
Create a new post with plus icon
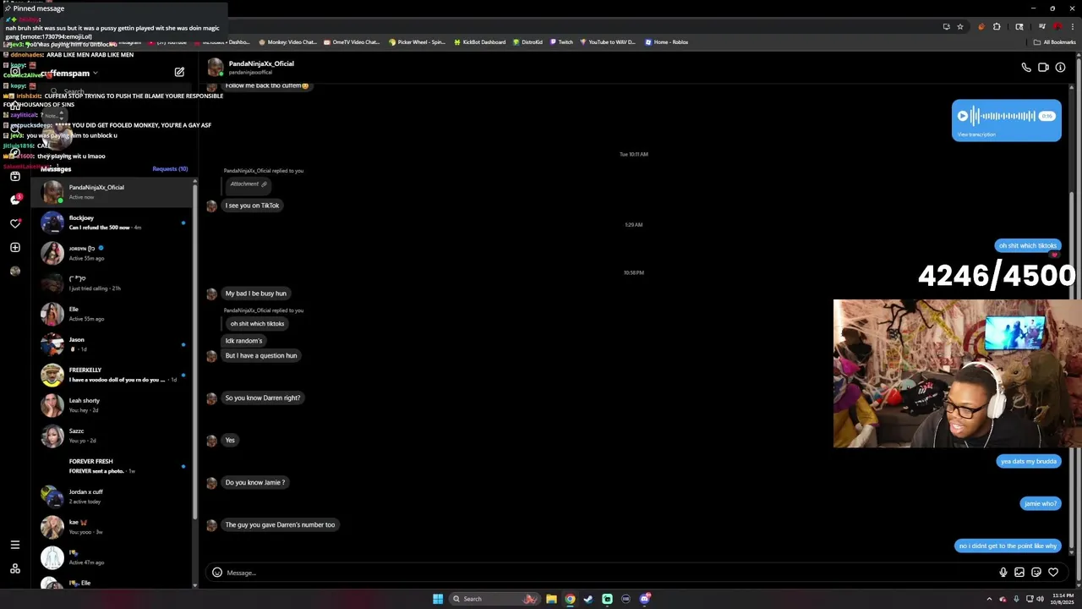click(x=15, y=247)
